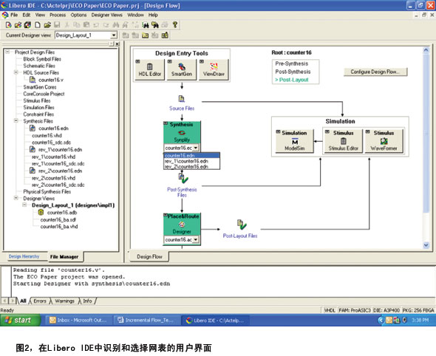Viewport: 436px width, 356px height.
Task: Toggle the ModelSim Simulation box corner marker
Action: tap(278, 131)
